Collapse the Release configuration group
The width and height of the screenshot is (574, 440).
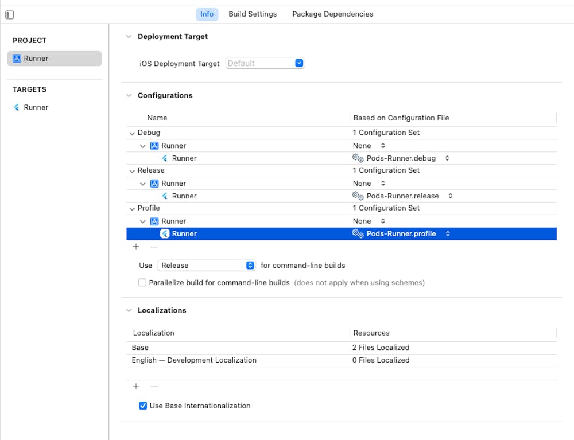tap(132, 171)
